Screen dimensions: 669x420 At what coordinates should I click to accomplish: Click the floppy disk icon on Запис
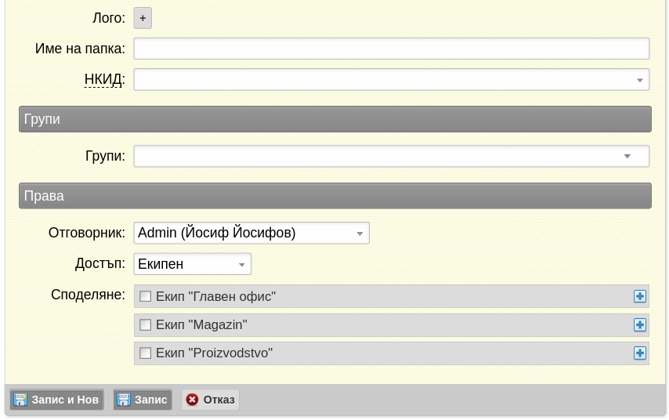coord(124,400)
